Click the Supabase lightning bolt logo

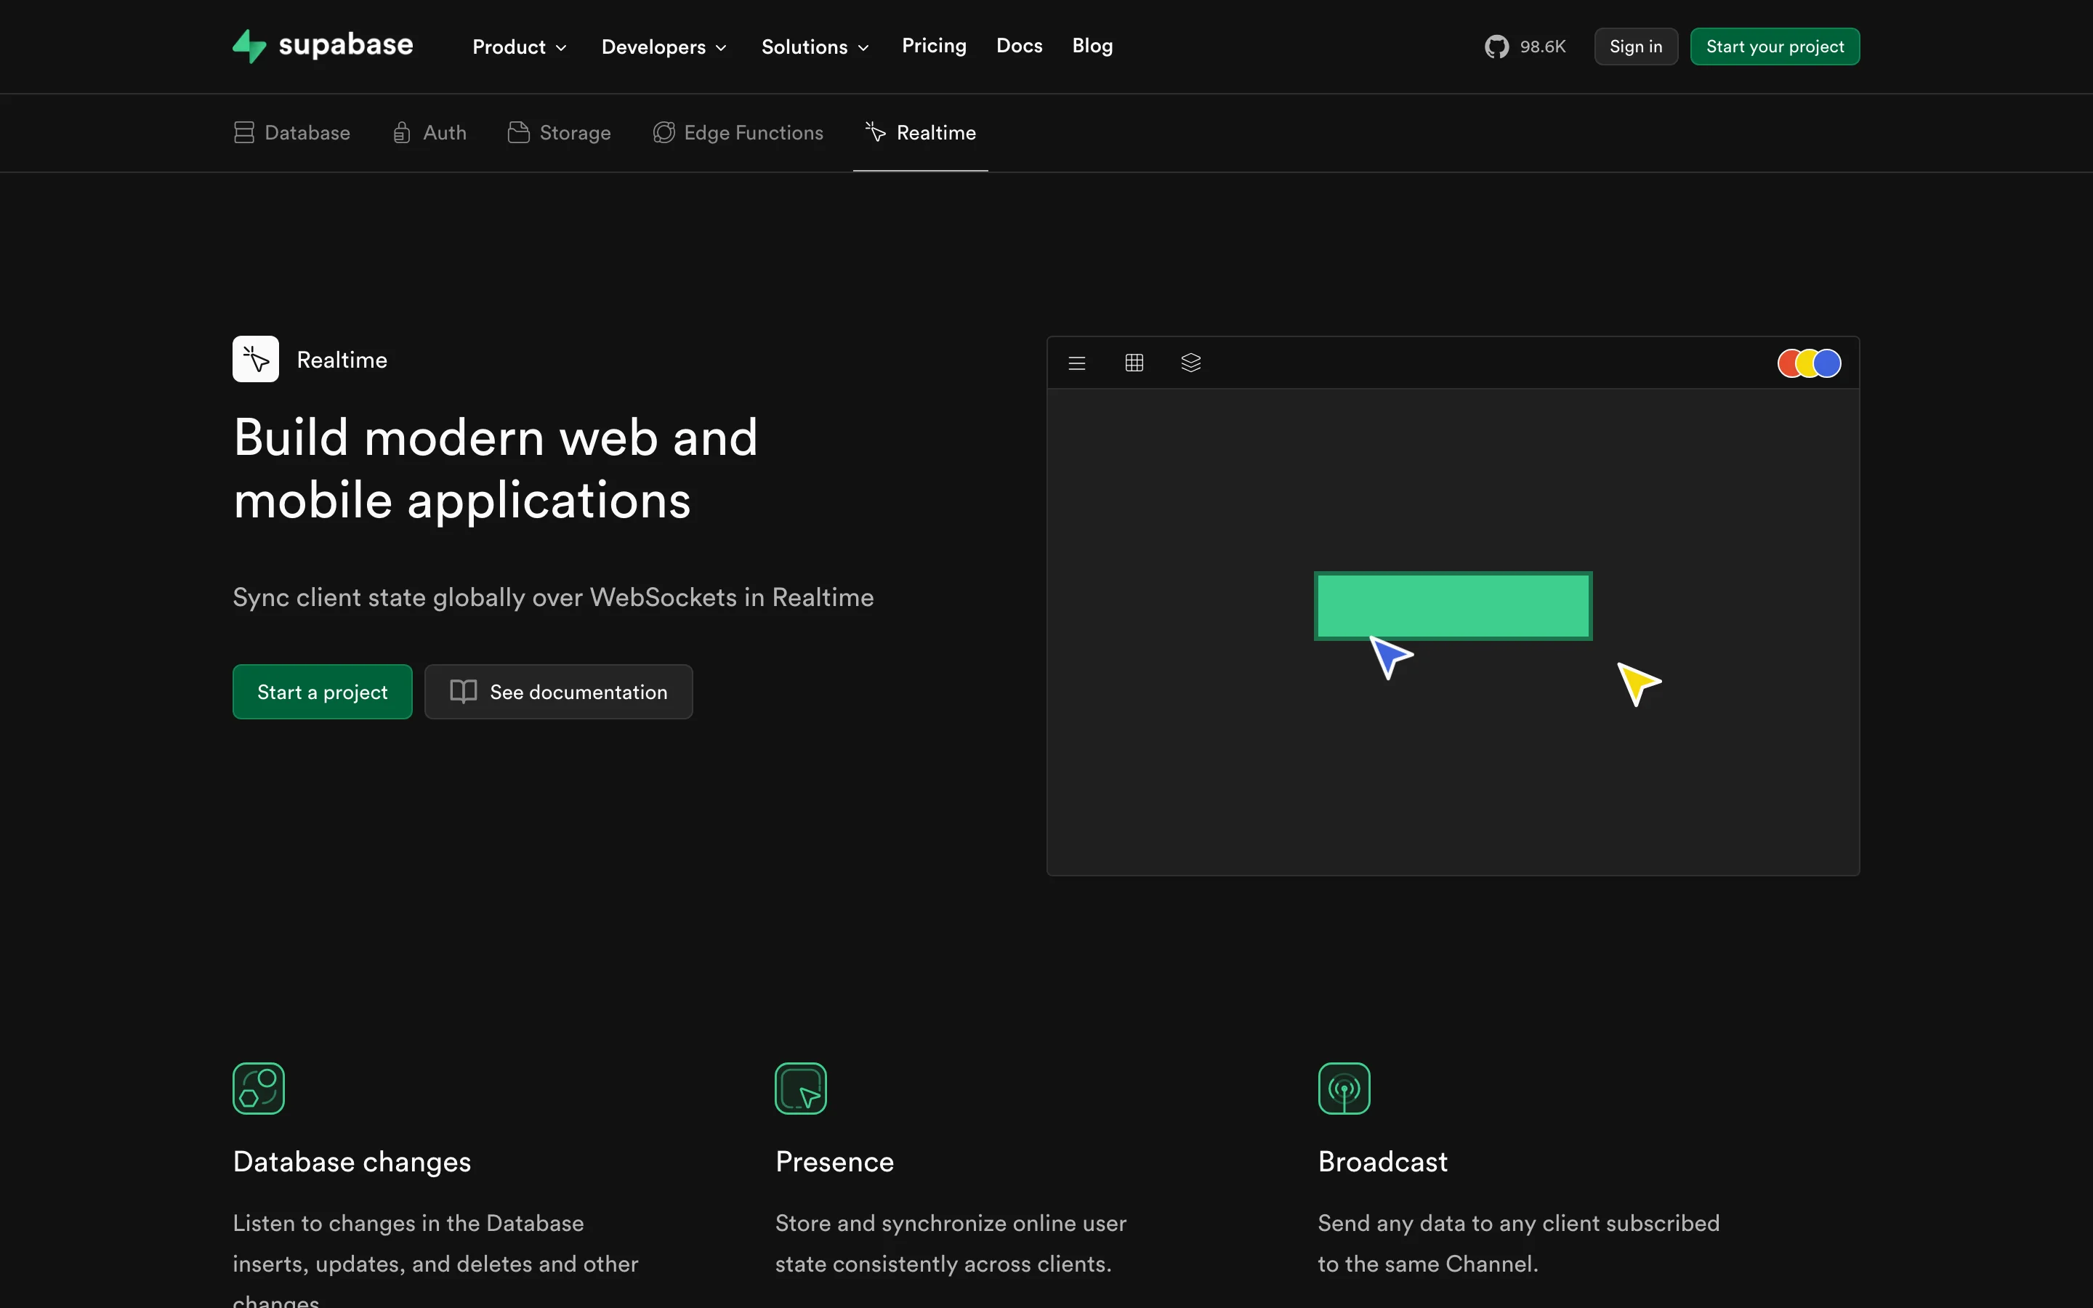[x=249, y=46]
